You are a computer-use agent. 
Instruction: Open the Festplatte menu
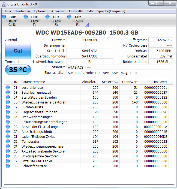pyautogui.click(x=76, y=11)
